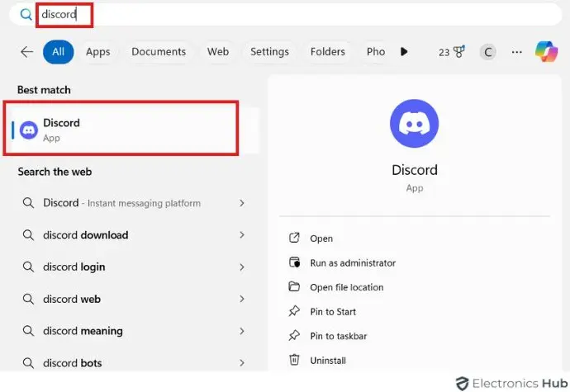Click the 23 rewards points number
This screenshot has height=392, width=570.
(x=444, y=52)
